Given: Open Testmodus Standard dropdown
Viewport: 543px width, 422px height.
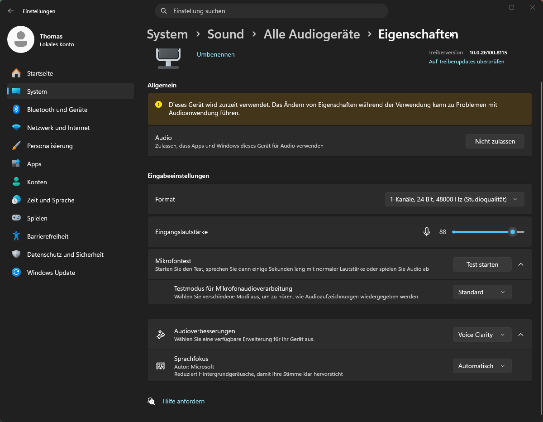Looking at the screenshot, I should click(x=482, y=292).
